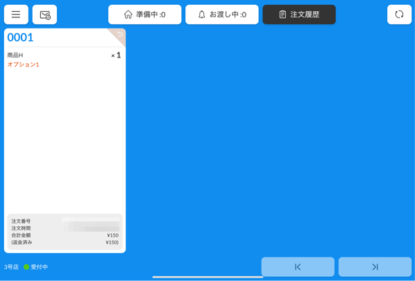Click the × 1 quantity on 商品H

pos(116,55)
